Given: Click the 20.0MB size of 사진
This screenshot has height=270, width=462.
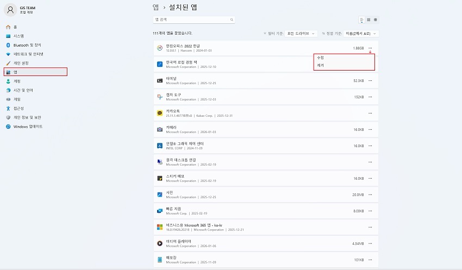Looking at the screenshot, I should point(358,194).
